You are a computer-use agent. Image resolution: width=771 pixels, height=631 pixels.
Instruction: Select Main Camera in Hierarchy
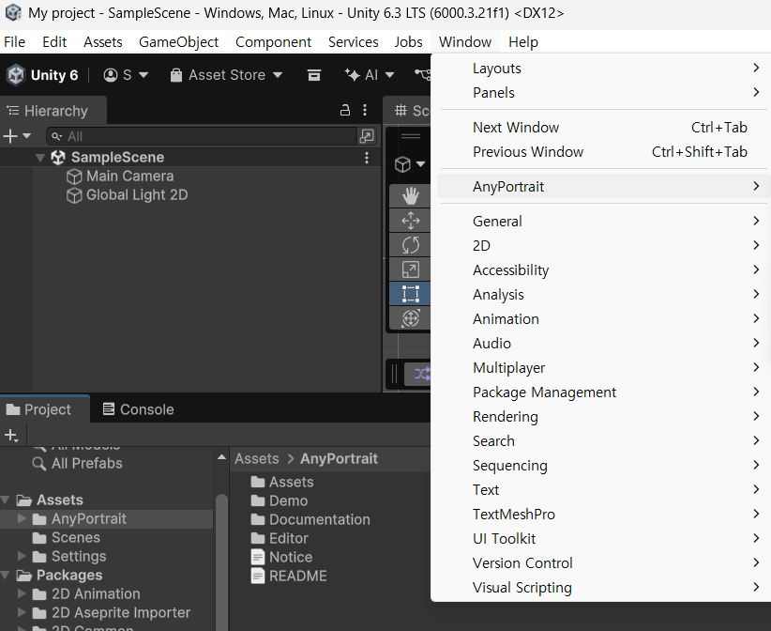coord(129,177)
